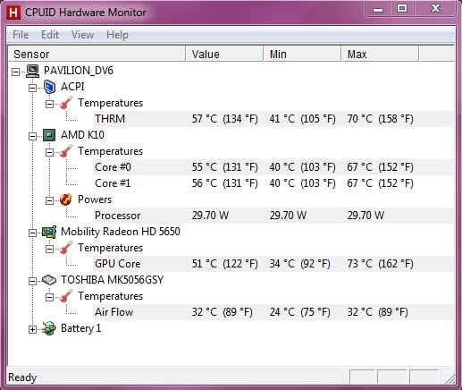Click the Value column header
The image size is (462, 390).
224,54
